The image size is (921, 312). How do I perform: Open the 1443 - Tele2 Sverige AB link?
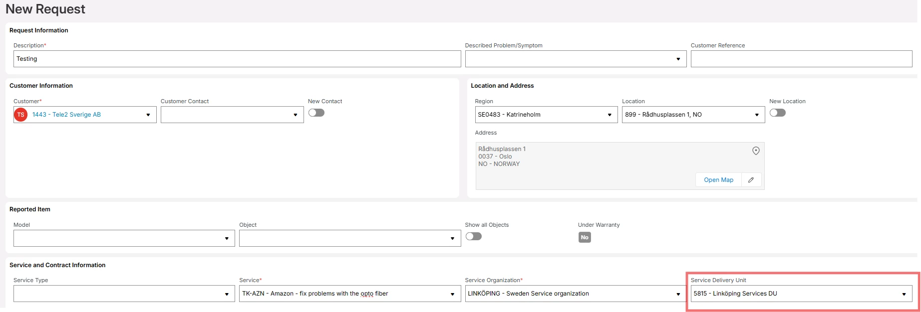(x=66, y=115)
